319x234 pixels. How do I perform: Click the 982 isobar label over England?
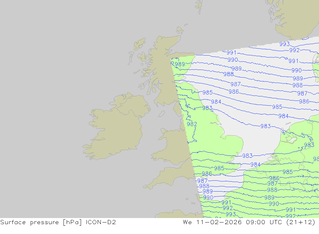click(x=192, y=124)
